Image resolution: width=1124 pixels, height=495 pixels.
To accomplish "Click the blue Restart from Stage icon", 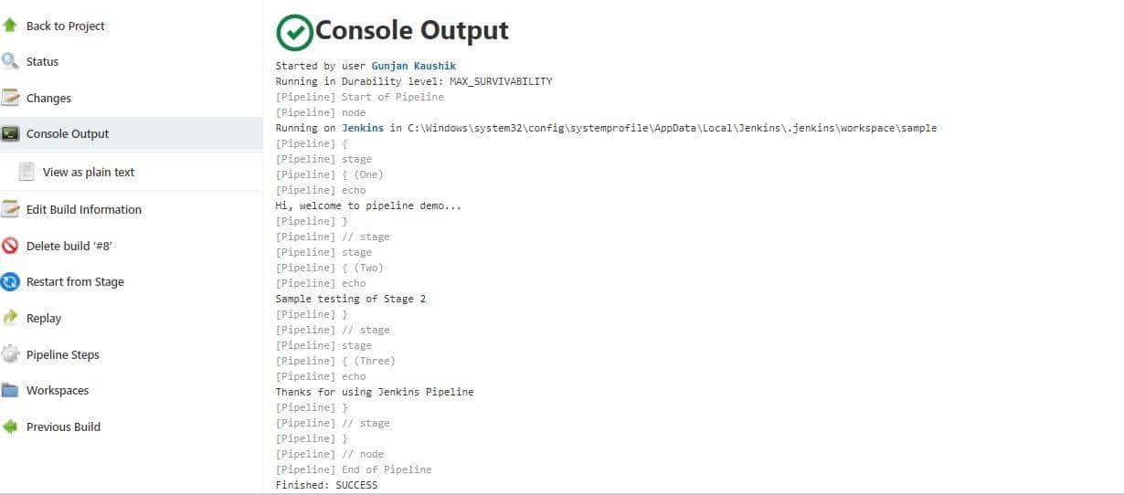I will point(11,282).
